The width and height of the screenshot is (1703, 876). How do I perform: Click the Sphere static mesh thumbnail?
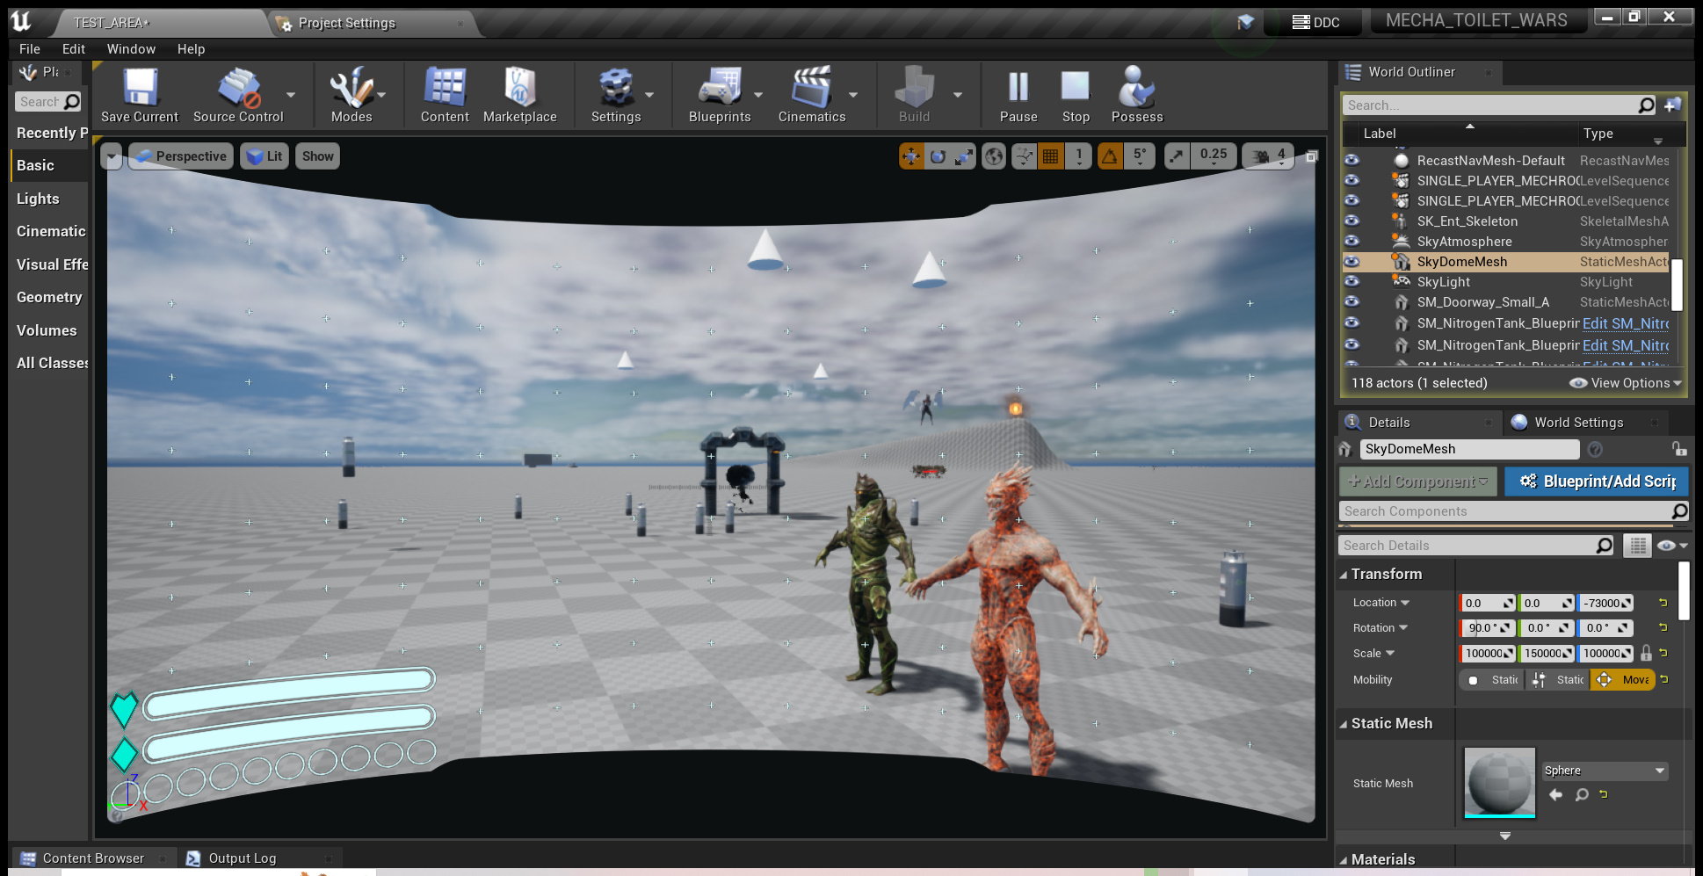1499,783
